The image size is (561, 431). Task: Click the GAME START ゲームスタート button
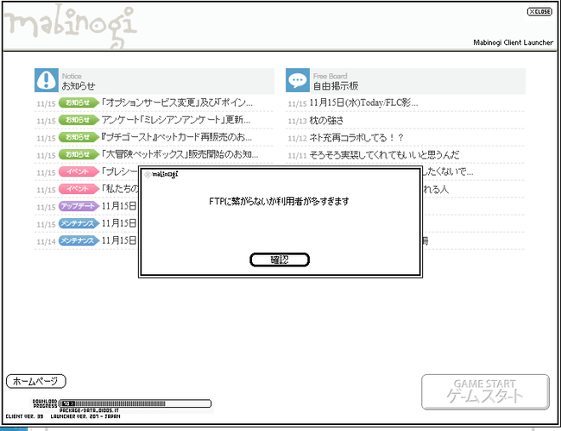485,391
